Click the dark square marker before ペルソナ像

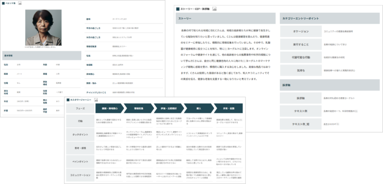point(3,3)
